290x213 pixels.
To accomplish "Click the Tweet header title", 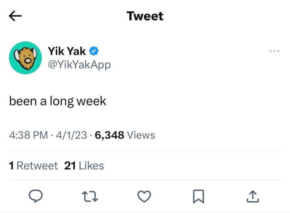I will coord(145,16).
